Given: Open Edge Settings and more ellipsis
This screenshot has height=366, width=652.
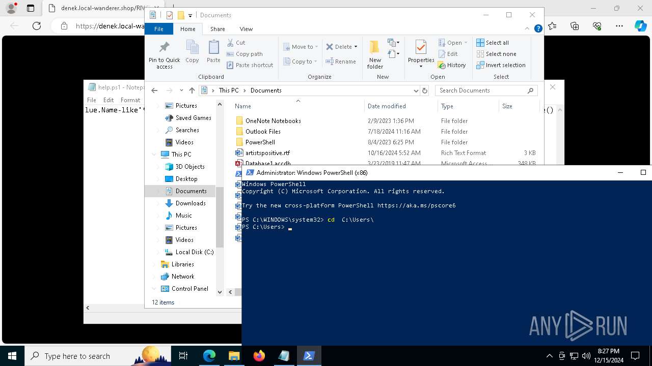Looking at the screenshot, I should point(619,26).
